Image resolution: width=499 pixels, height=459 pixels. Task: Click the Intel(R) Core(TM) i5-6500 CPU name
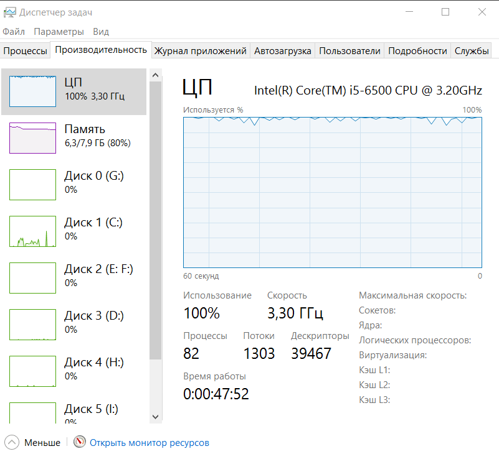(368, 91)
